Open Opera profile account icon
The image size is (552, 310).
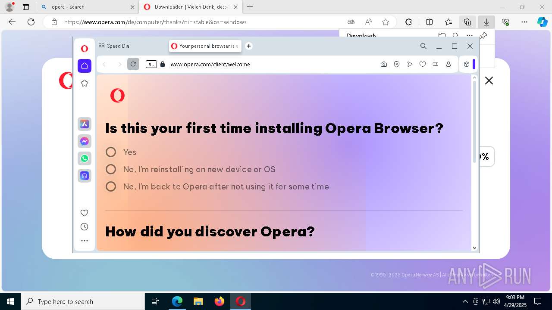point(448,64)
